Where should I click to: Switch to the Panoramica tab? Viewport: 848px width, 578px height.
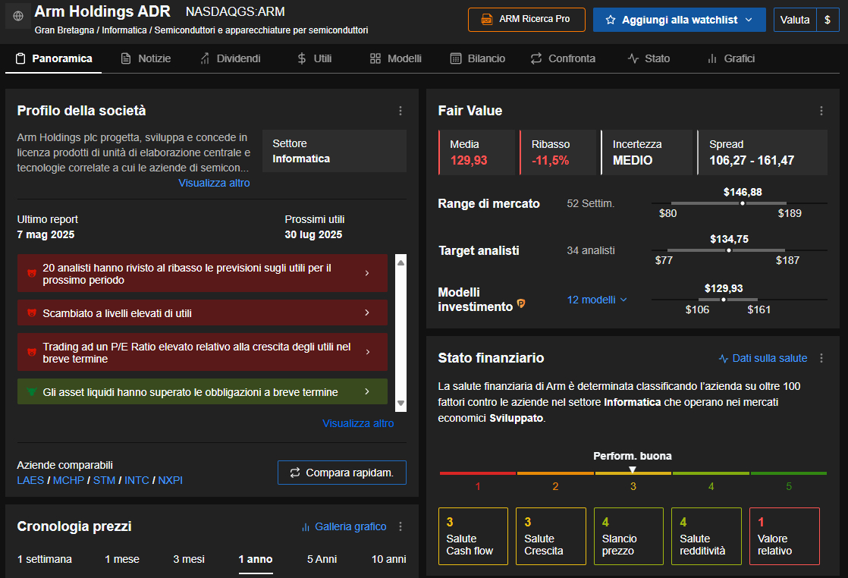point(54,59)
